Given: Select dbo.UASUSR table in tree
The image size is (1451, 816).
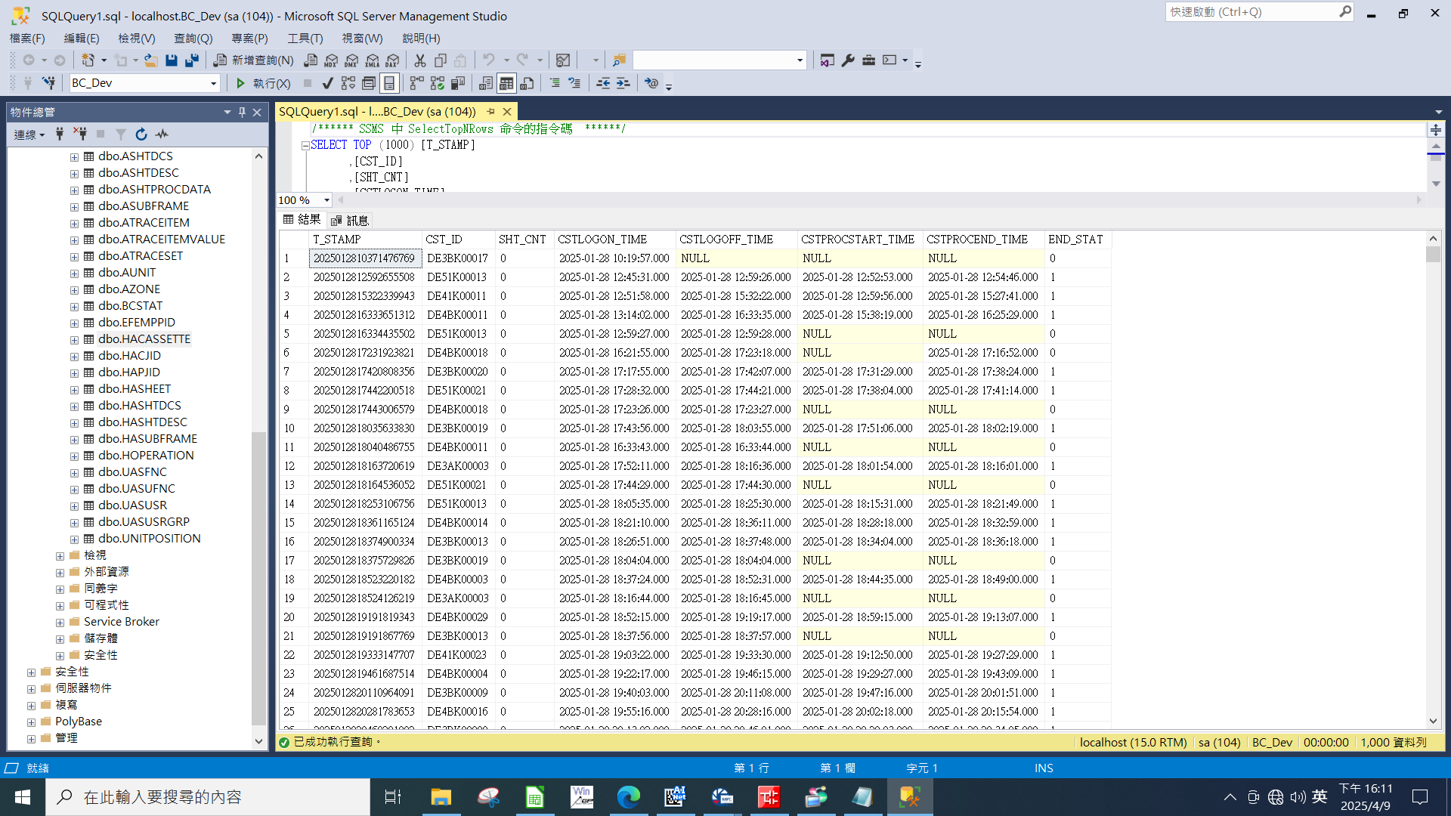Looking at the screenshot, I should coord(132,505).
